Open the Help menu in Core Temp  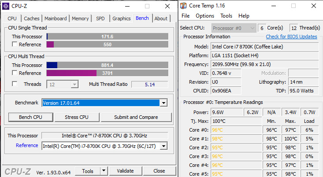pyautogui.click(x=244, y=16)
